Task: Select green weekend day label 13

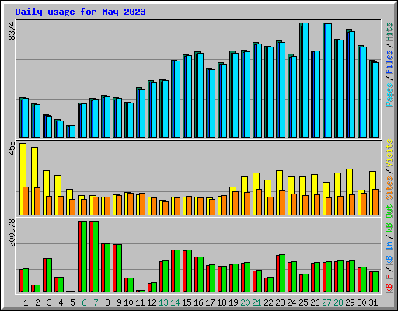Action: click(163, 302)
